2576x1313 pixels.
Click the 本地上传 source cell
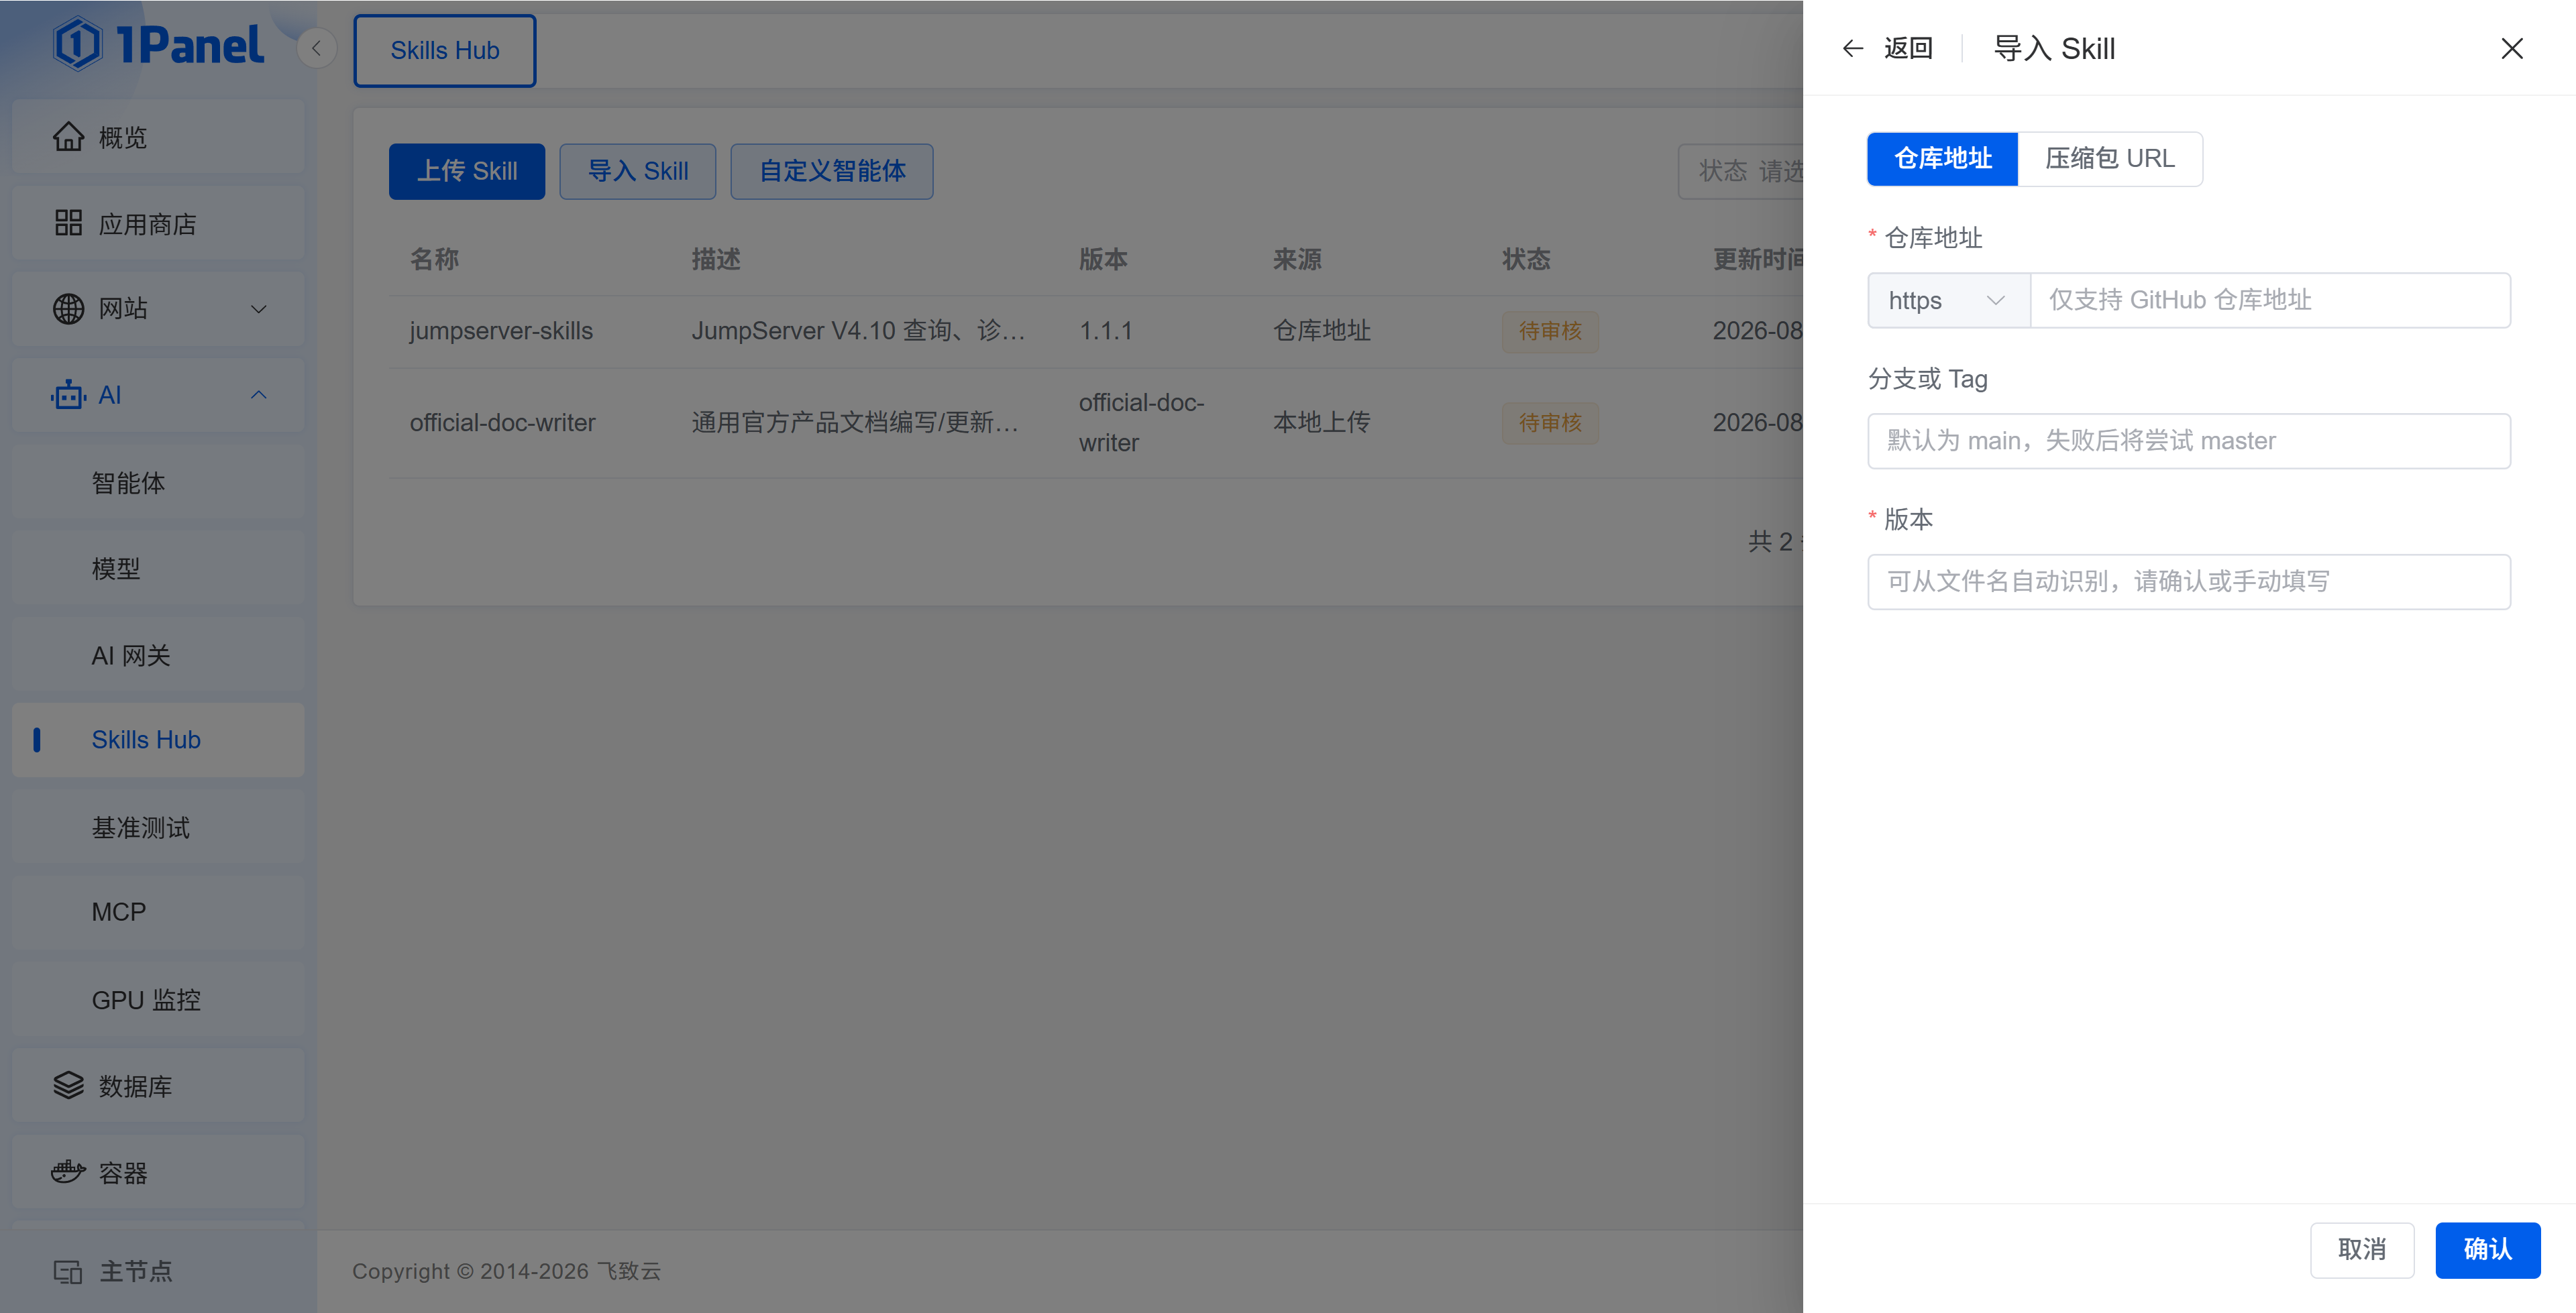click(x=1321, y=423)
